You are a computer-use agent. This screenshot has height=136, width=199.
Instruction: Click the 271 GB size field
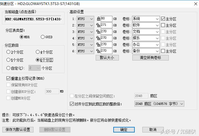(107, 25)
